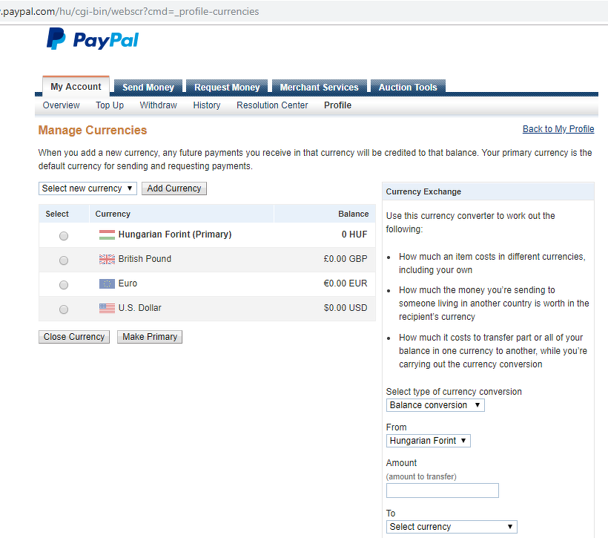Click the Hungarian flag icon
The height and width of the screenshot is (538, 608).
(x=107, y=234)
